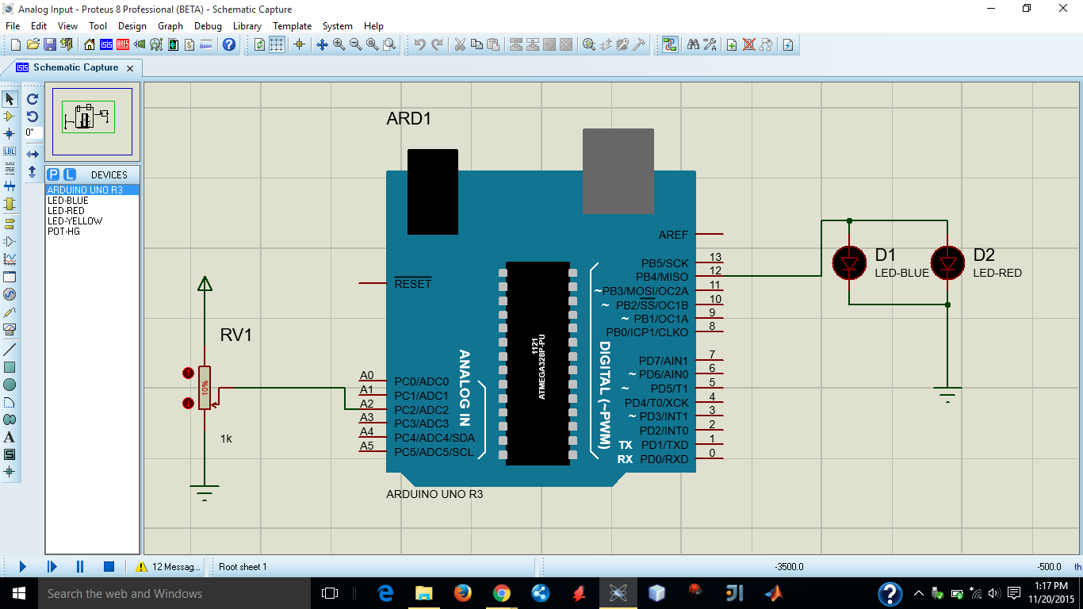Click the L library manager button

69,174
